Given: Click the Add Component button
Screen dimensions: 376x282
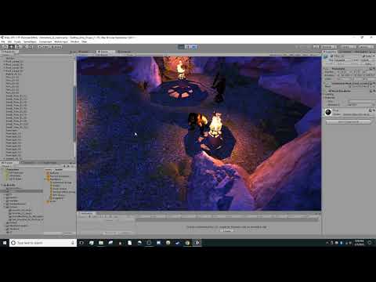Looking at the screenshot, I should 349,122.
